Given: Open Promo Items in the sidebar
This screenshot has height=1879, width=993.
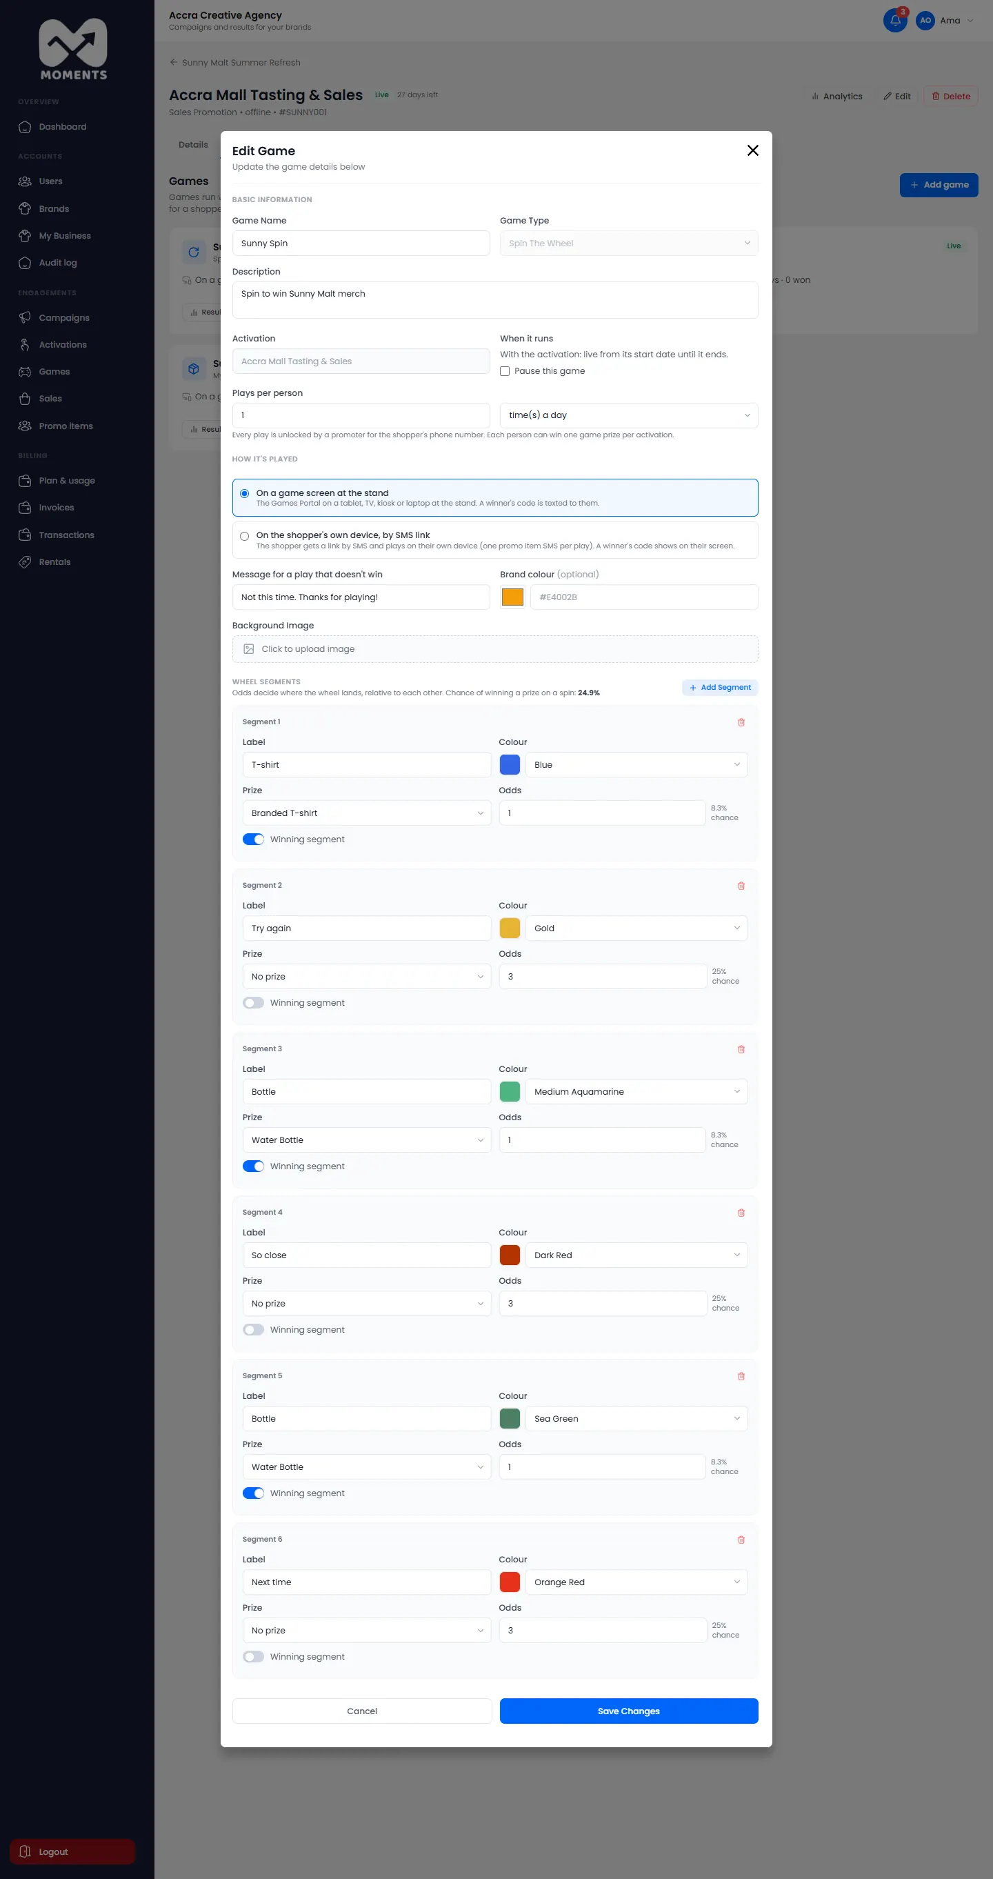Looking at the screenshot, I should click(66, 426).
